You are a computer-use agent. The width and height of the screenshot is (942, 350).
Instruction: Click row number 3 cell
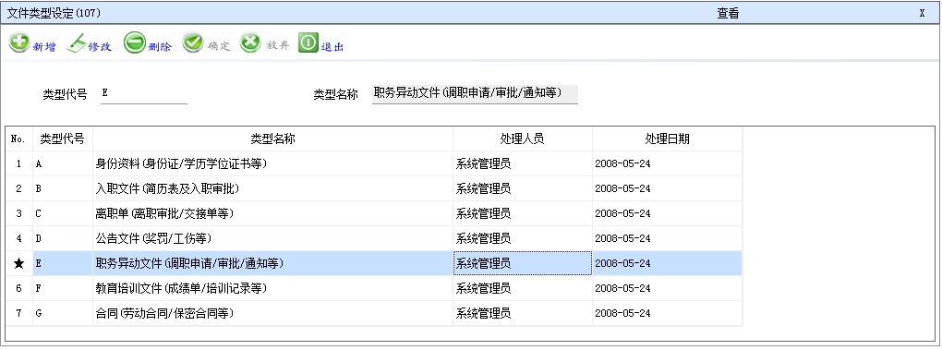pos(18,213)
